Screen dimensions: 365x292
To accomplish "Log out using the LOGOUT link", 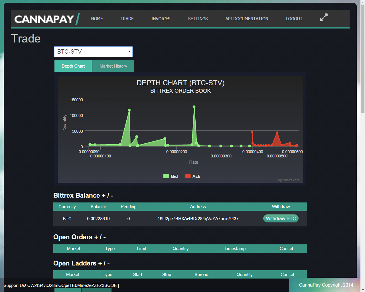I will pos(294,19).
